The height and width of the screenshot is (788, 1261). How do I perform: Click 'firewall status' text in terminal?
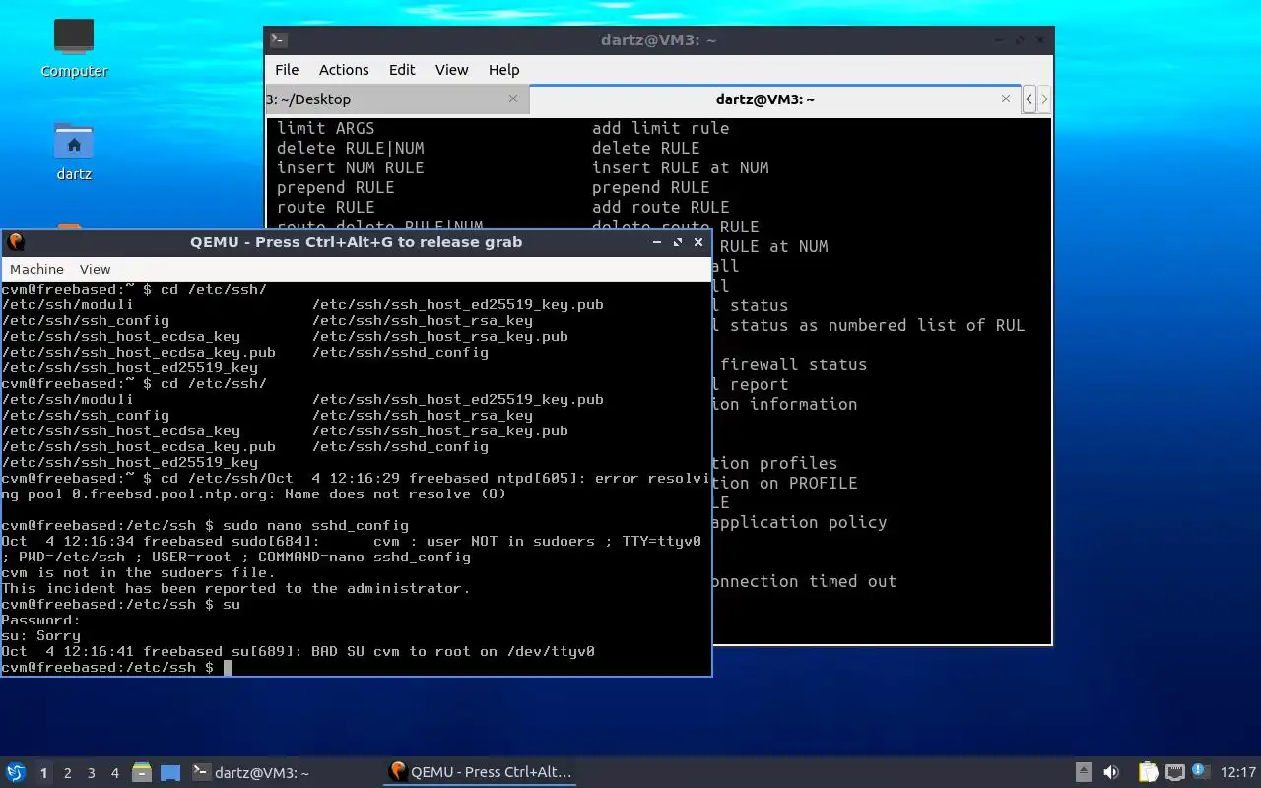pos(794,364)
